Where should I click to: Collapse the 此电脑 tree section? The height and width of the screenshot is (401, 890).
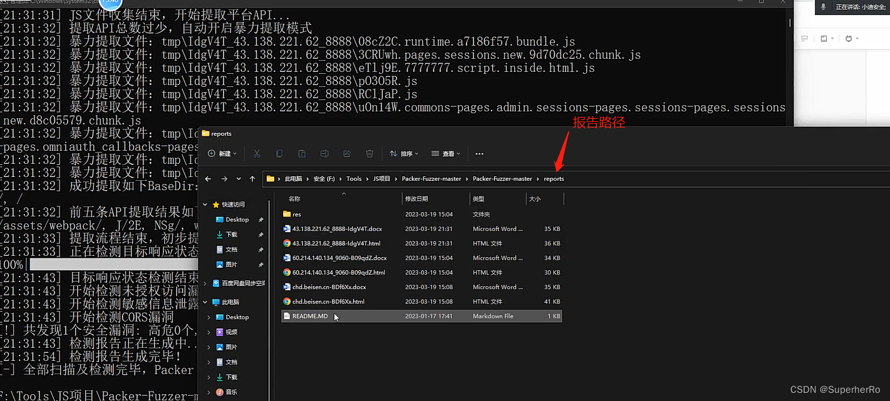[x=205, y=302]
